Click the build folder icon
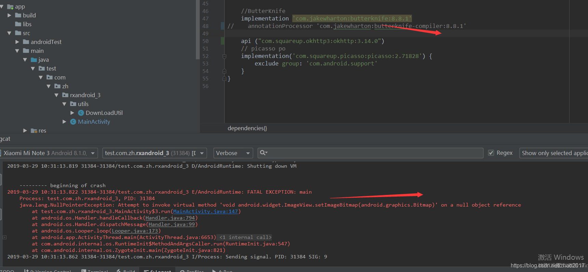Viewport: 588px width, 272px height. tap(18, 15)
